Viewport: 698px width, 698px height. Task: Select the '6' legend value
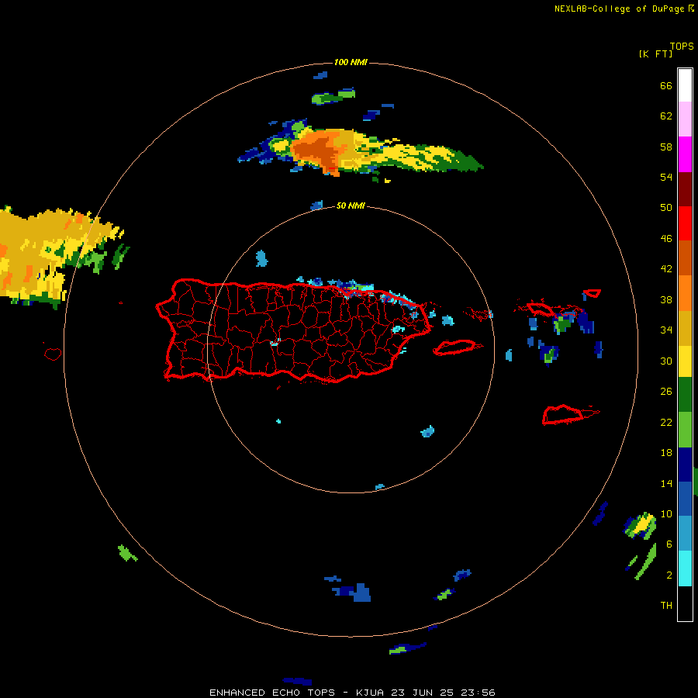click(669, 544)
